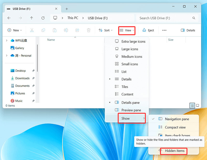Click the Cut scissors icon in toolbar
Image resolution: width=207 pixels, height=160 pixels.
(x=32, y=30)
